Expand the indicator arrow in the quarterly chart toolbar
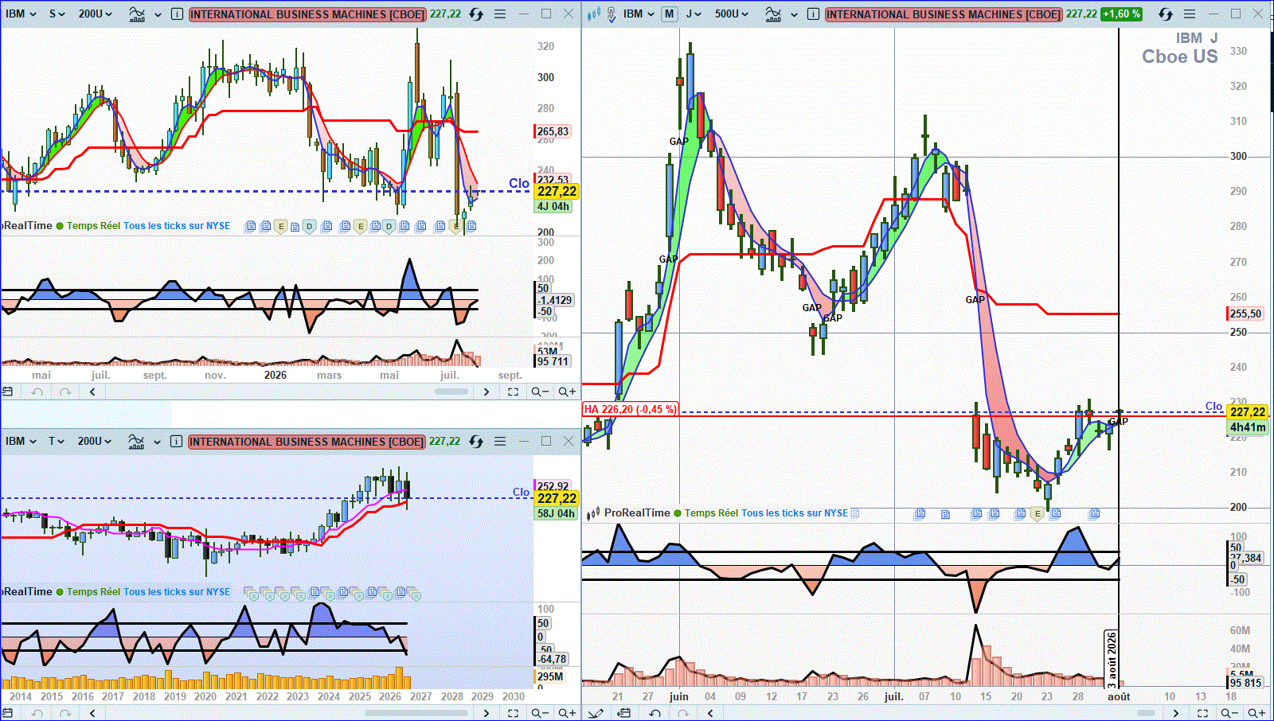 click(157, 442)
